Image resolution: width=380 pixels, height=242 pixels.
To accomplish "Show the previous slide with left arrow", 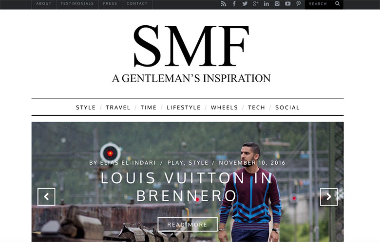I will 47,197.
